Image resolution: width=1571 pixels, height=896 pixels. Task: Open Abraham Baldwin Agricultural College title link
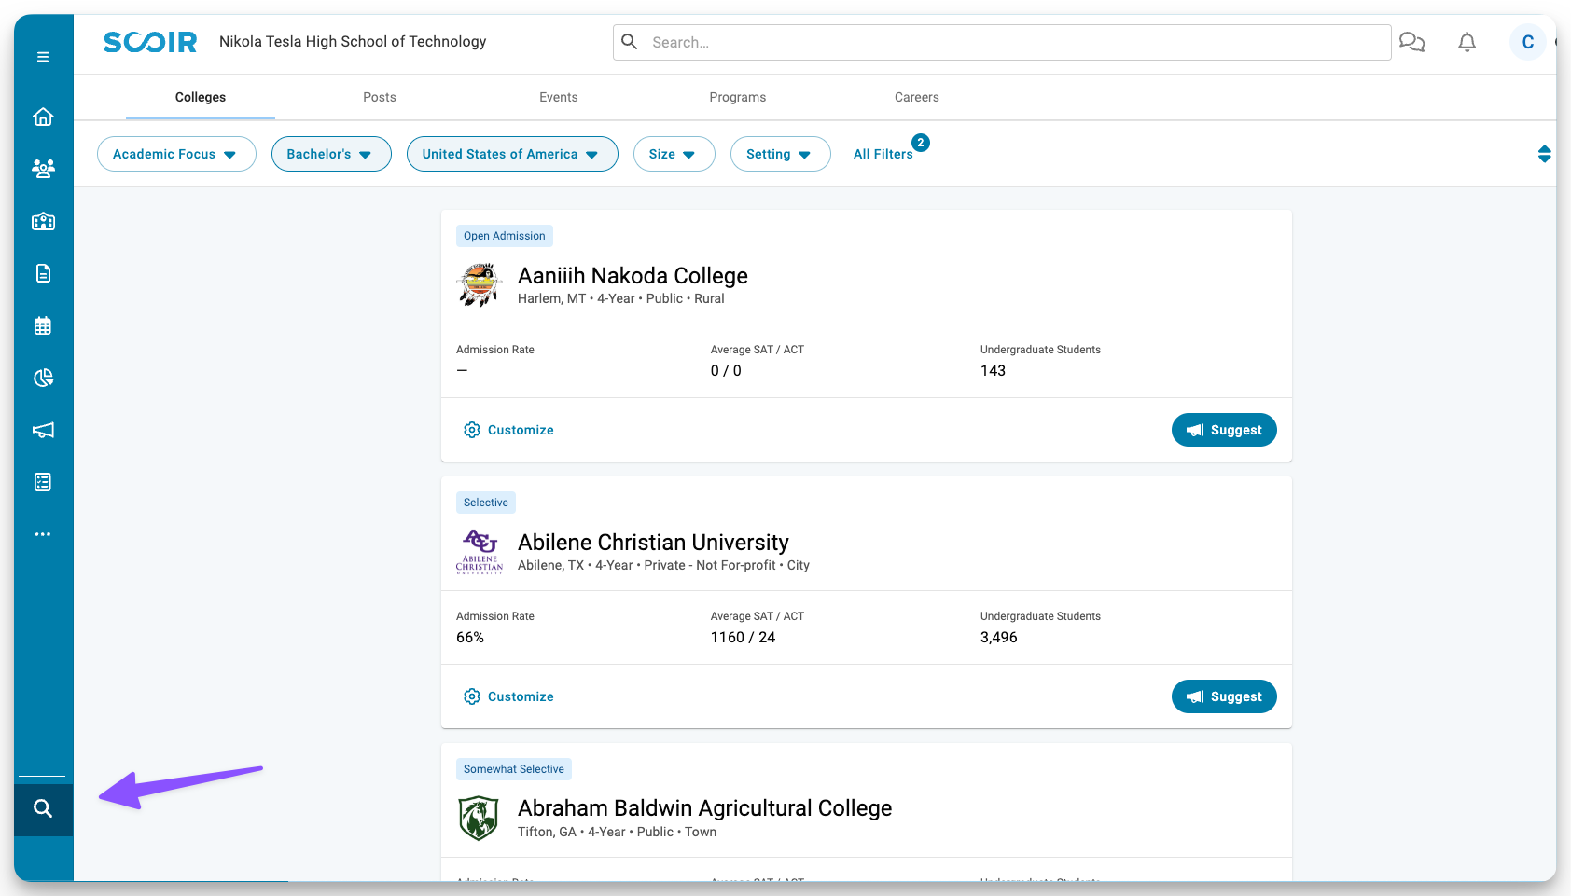point(704,808)
